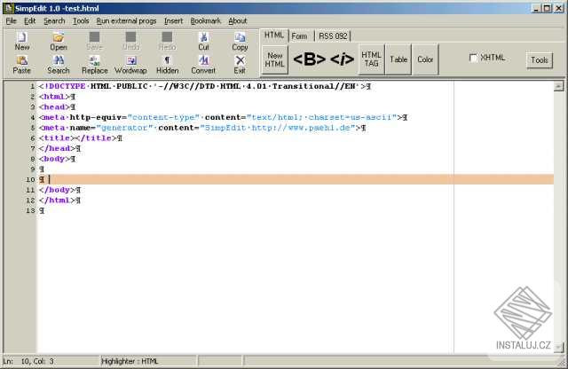Open the Insert menu
The width and height of the screenshot is (568, 369).
[174, 21]
